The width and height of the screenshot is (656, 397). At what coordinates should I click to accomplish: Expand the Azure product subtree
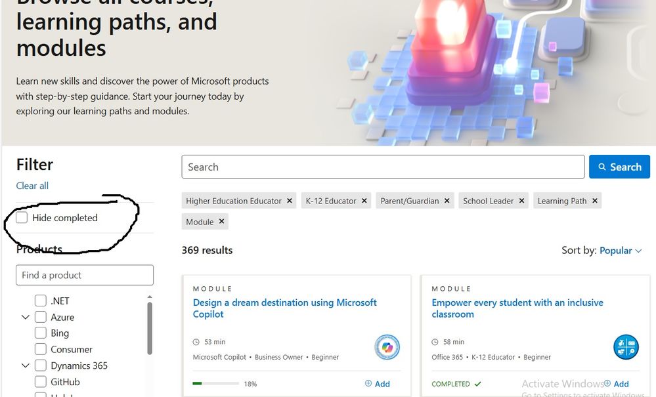[26, 317]
